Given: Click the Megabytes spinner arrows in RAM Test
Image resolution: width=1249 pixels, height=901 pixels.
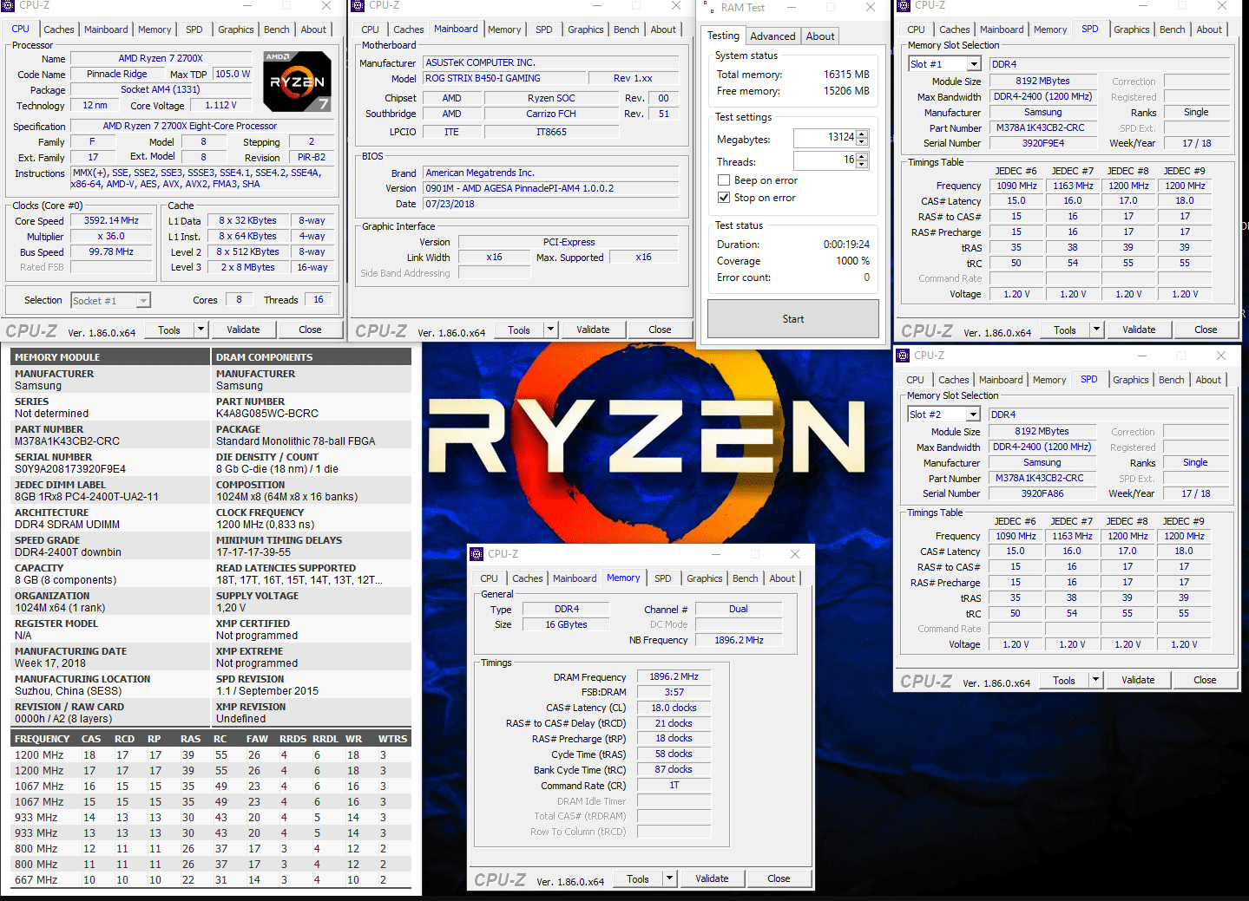Looking at the screenshot, I should (x=862, y=137).
